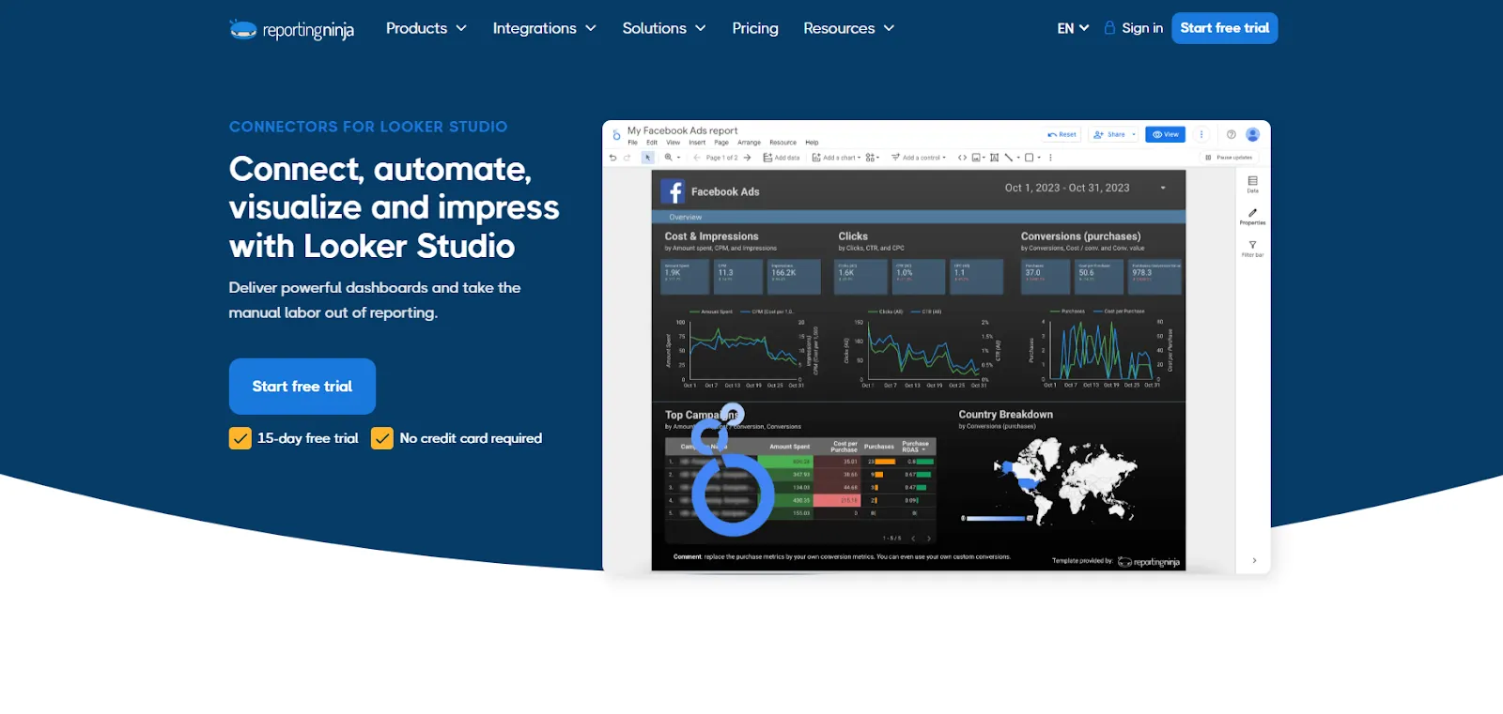Screen dimensions: 1503x714
Task: Click Add data in the toolbar
Action: tap(782, 158)
